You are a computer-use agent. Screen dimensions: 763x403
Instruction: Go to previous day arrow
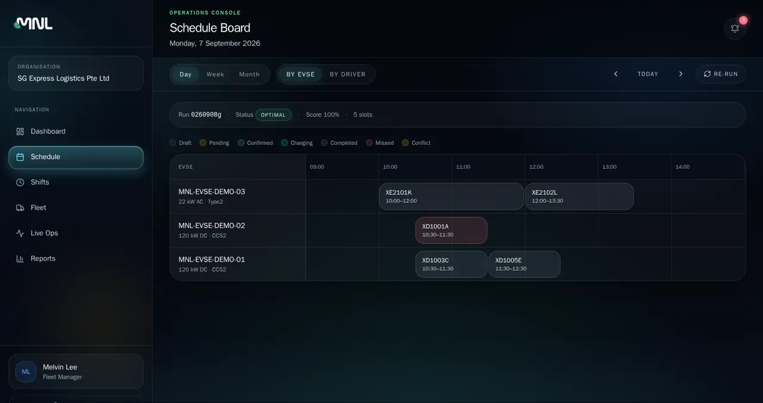(x=616, y=74)
